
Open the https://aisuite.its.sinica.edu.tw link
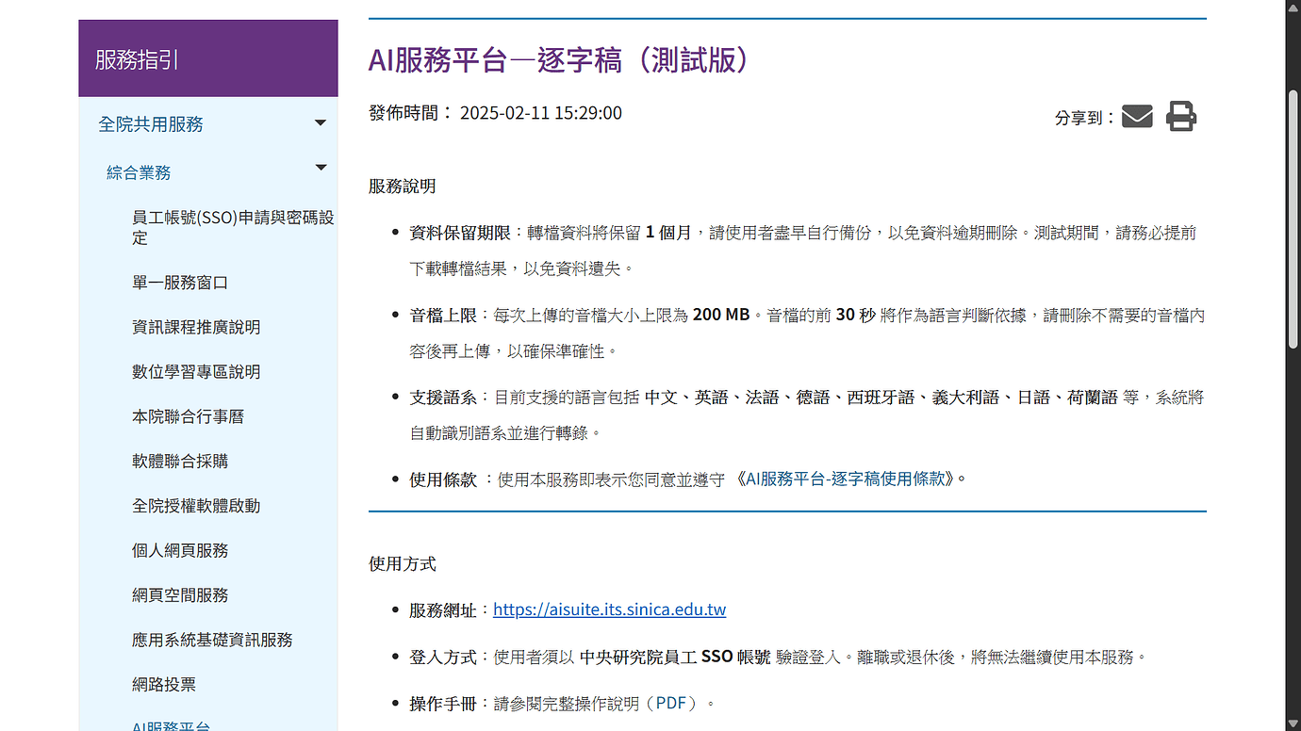point(609,609)
